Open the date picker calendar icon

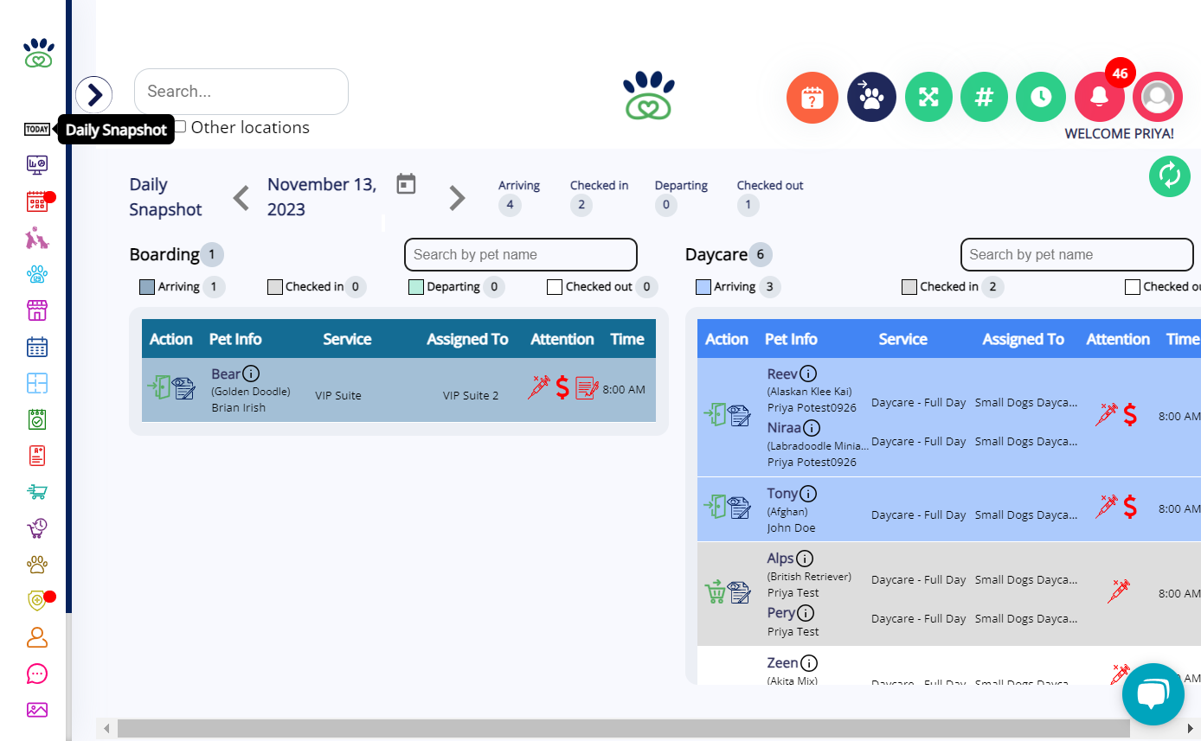coord(407,183)
